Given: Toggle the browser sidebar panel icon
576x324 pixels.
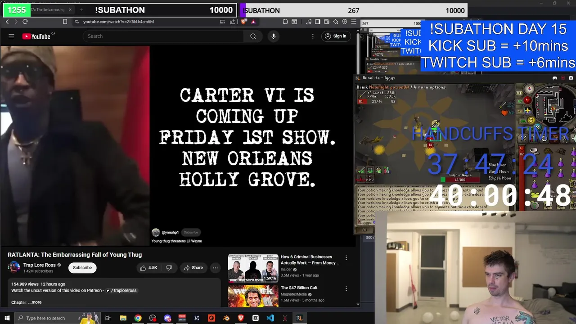Looking at the screenshot, I should coord(318,22).
